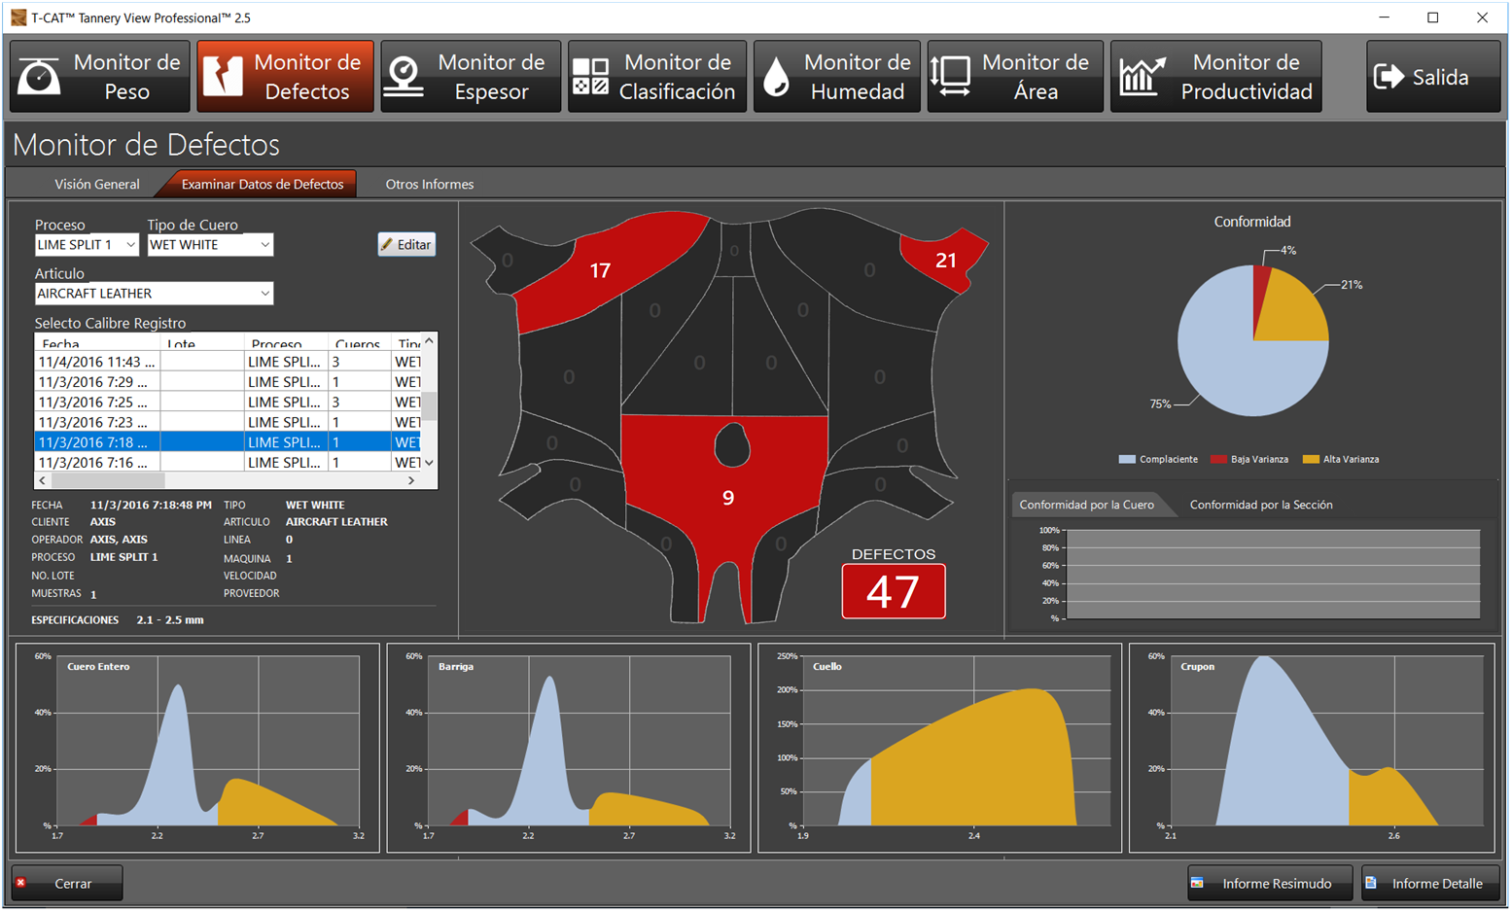1512x912 pixels.
Task: Click the Informe Detalle button
Action: 1430,883
